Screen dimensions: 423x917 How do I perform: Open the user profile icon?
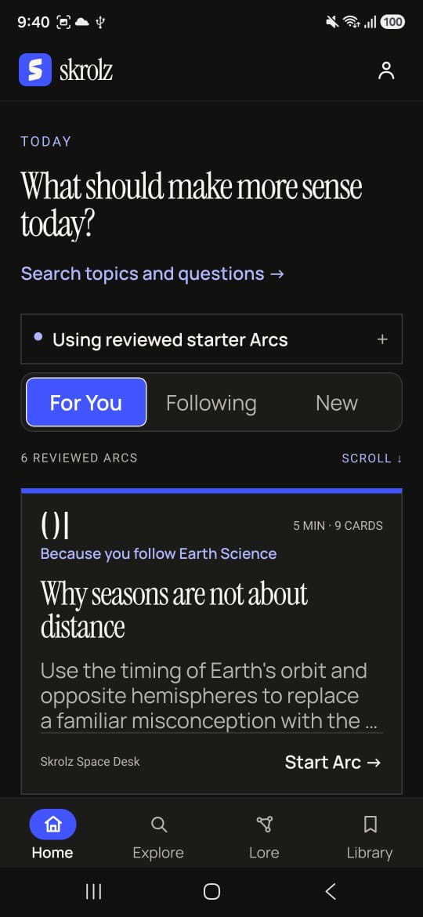pyautogui.click(x=385, y=71)
